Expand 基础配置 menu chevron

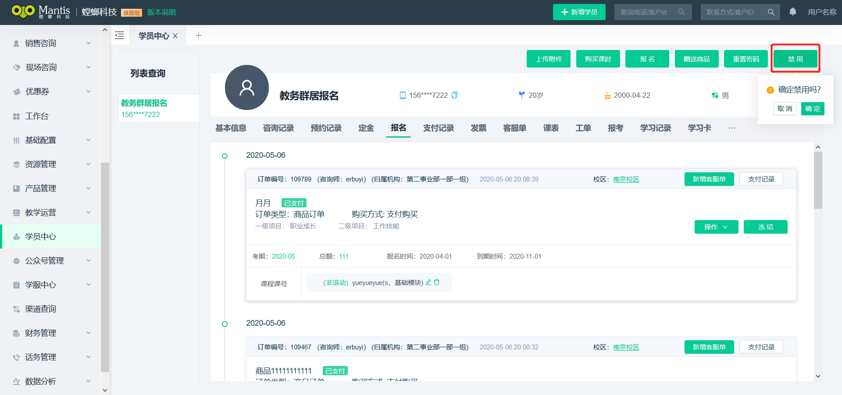click(x=88, y=140)
